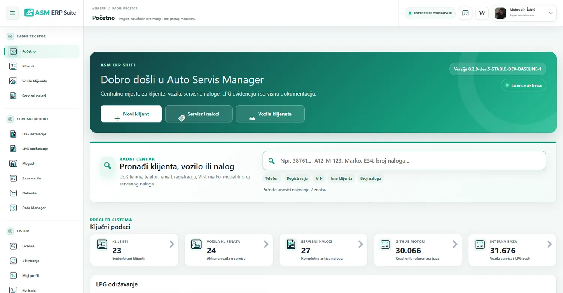Click the magnifier icon inside search box
The image size is (563, 293).
(x=272, y=161)
